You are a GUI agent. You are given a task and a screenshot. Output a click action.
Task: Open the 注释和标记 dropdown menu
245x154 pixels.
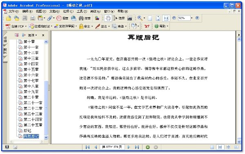(40, 26)
